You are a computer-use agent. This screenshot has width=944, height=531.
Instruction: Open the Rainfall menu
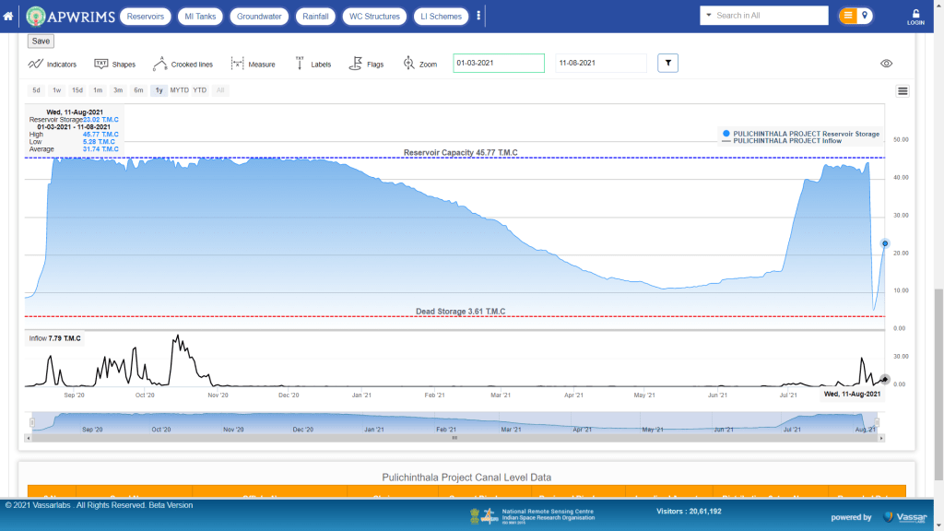315,17
